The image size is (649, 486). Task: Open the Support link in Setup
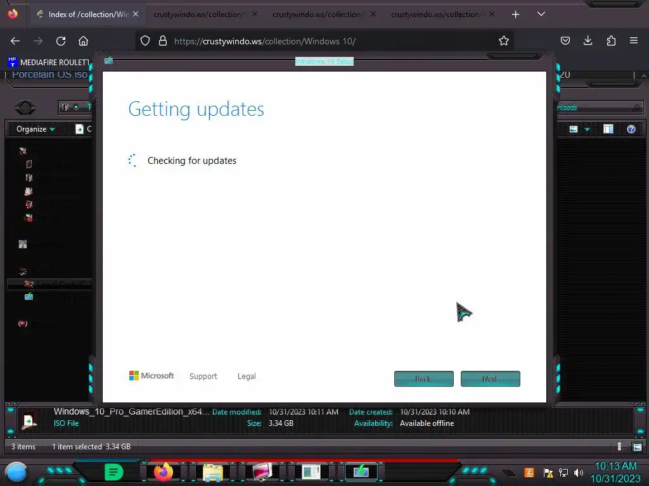(203, 376)
